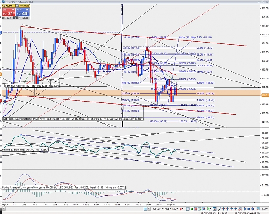269x214 pixels.
Task: Click the orange current price marker 150.31 on axis
Action: [x=265, y=95]
